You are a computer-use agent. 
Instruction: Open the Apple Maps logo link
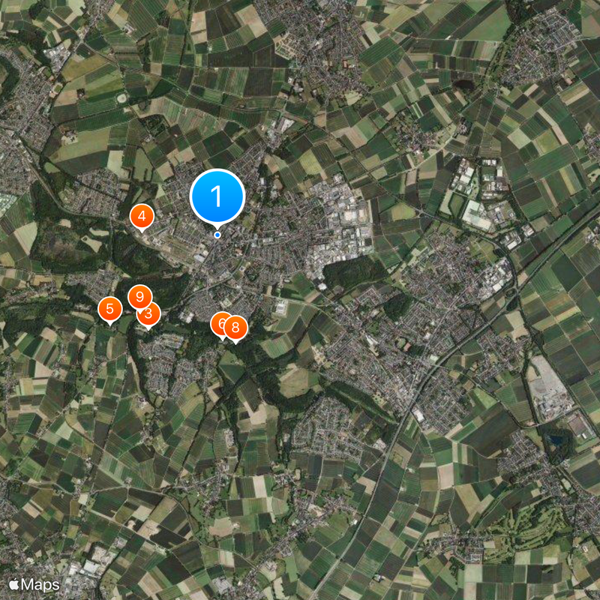(34, 584)
